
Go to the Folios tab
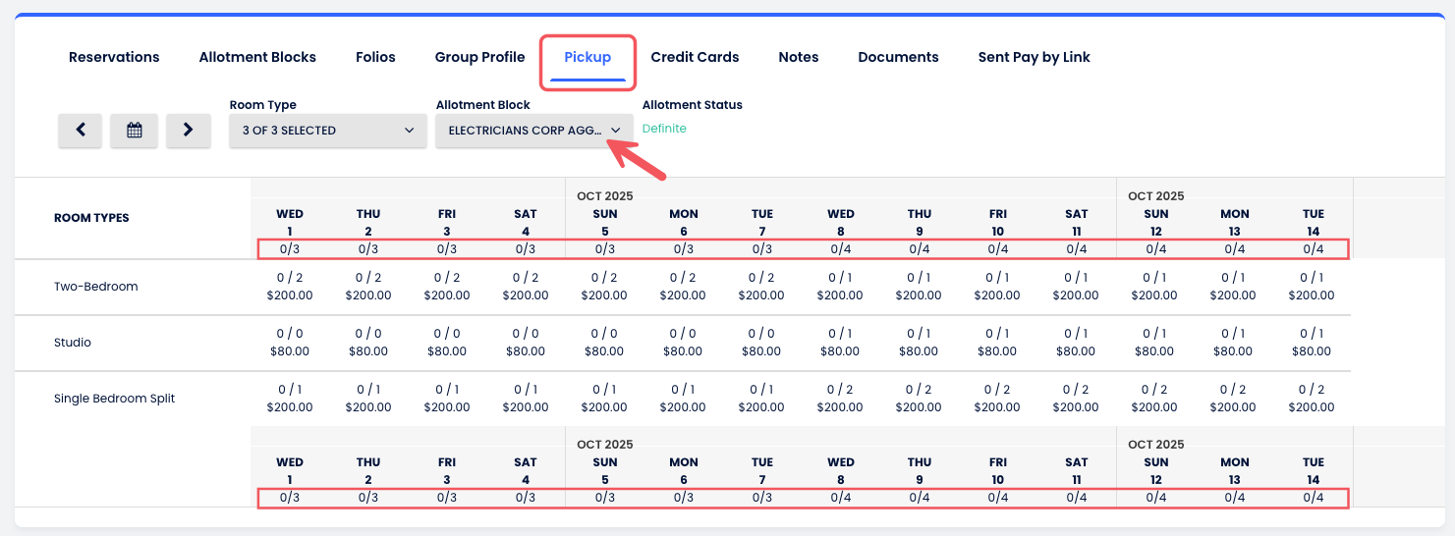click(x=375, y=57)
